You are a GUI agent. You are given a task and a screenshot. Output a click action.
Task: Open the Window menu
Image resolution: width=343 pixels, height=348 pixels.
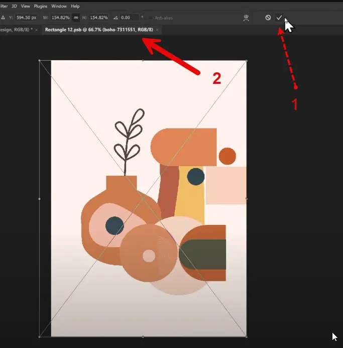pyautogui.click(x=59, y=6)
